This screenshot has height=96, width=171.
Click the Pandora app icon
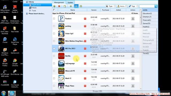click(61, 19)
